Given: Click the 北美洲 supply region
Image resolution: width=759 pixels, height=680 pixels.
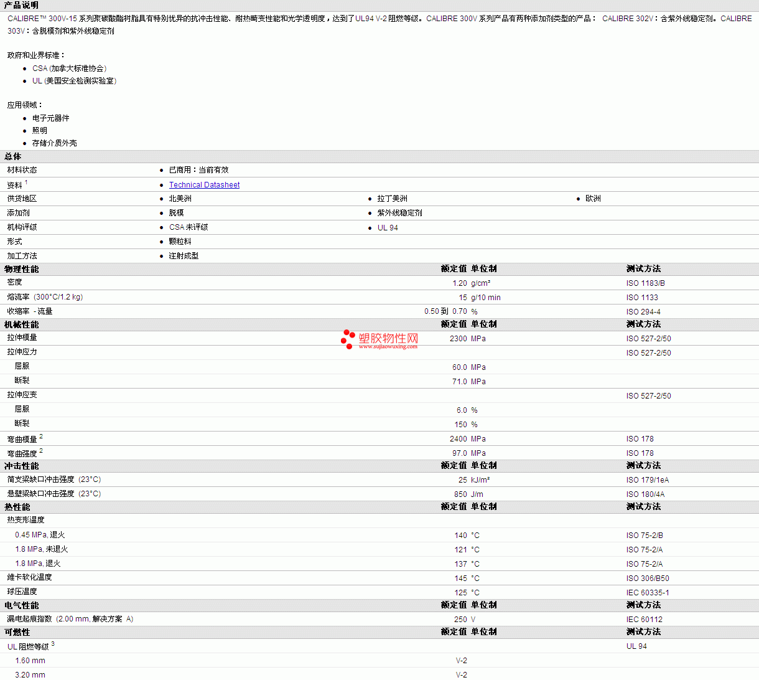Looking at the screenshot, I should [180, 199].
